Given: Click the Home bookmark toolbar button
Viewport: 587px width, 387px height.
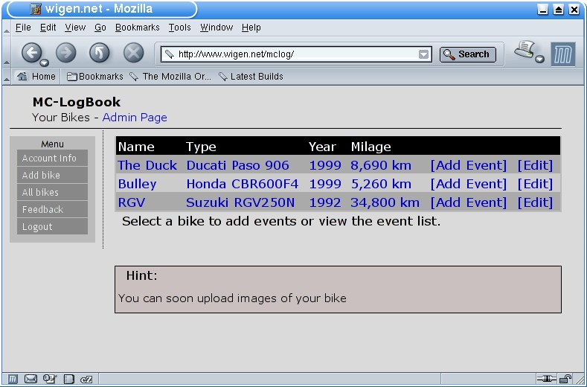Looking at the screenshot, I should tap(36, 77).
